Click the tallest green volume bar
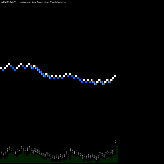The image size is (164, 164). point(117,154)
